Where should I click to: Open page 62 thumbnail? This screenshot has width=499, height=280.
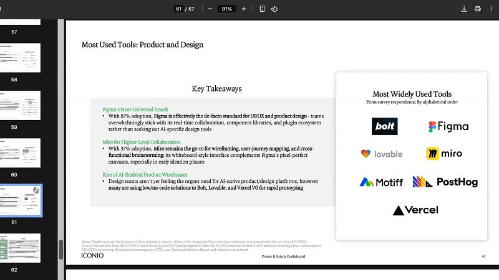pos(20,248)
